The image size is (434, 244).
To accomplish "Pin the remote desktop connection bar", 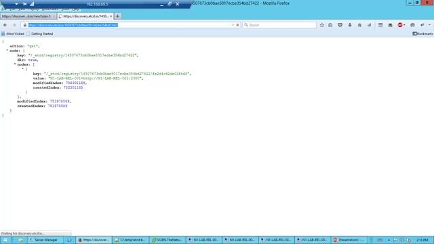I will click(24, 4).
